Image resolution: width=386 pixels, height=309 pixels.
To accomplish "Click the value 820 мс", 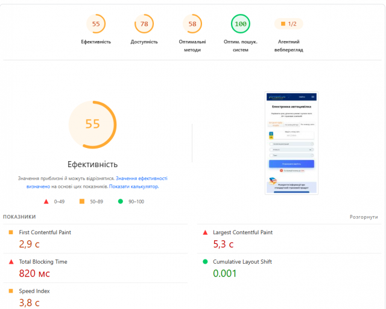I will [x=34, y=273].
